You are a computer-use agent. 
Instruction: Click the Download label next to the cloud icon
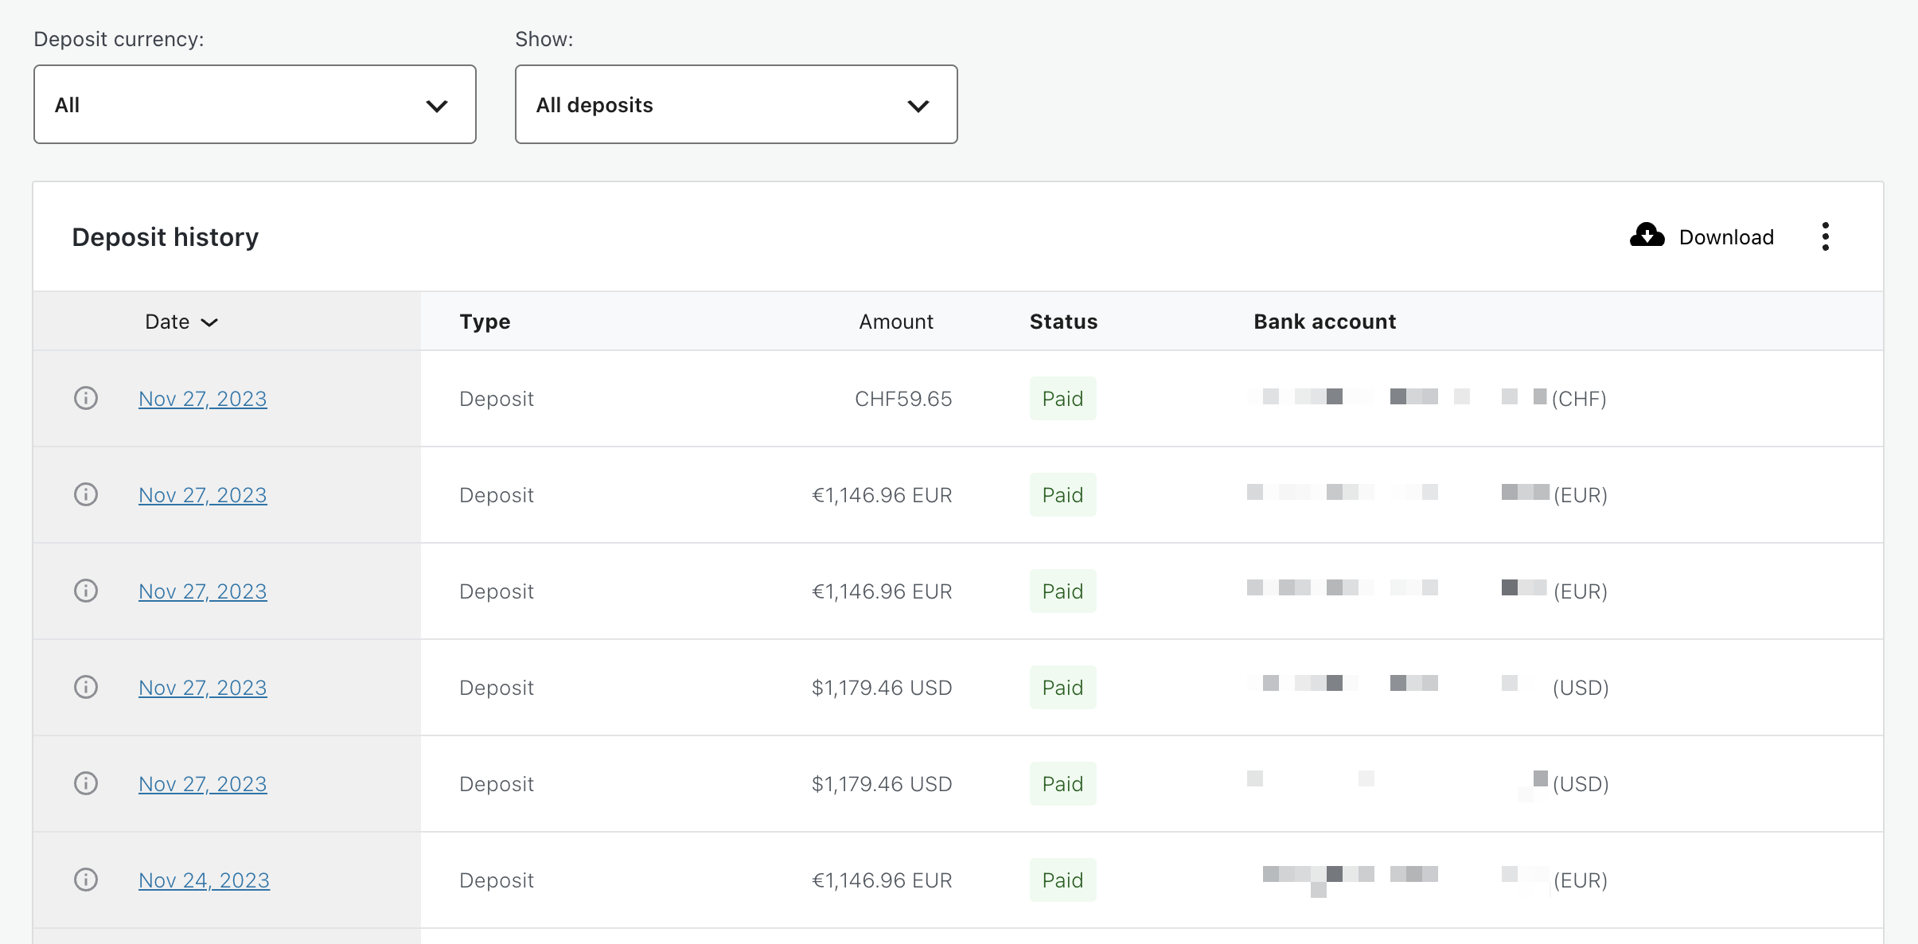pyautogui.click(x=1725, y=236)
